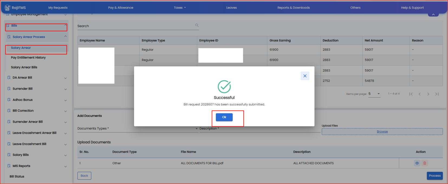Open the Others menu
The height and width of the screenshot is (184, 448).
click(355, 8)
